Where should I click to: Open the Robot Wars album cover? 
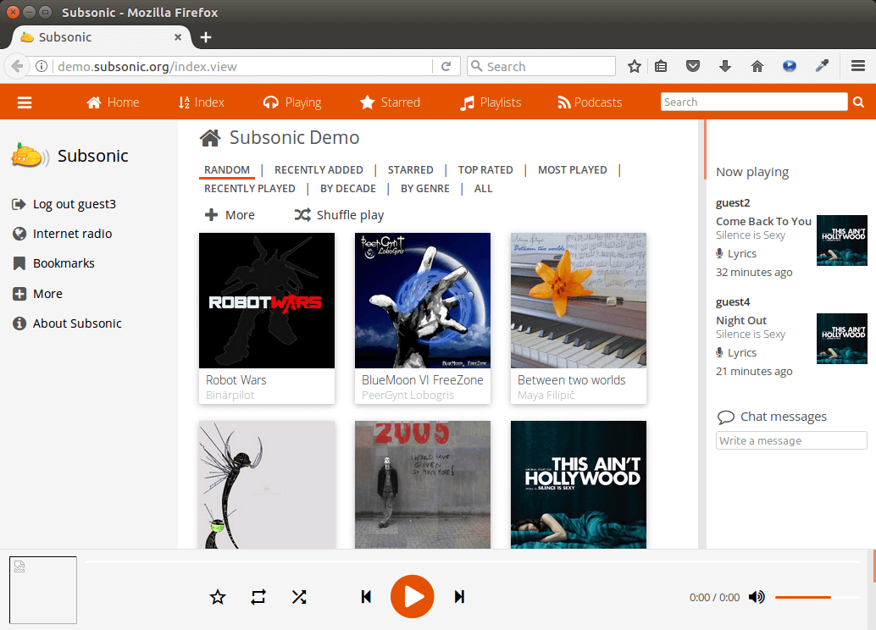coord(266,301)
